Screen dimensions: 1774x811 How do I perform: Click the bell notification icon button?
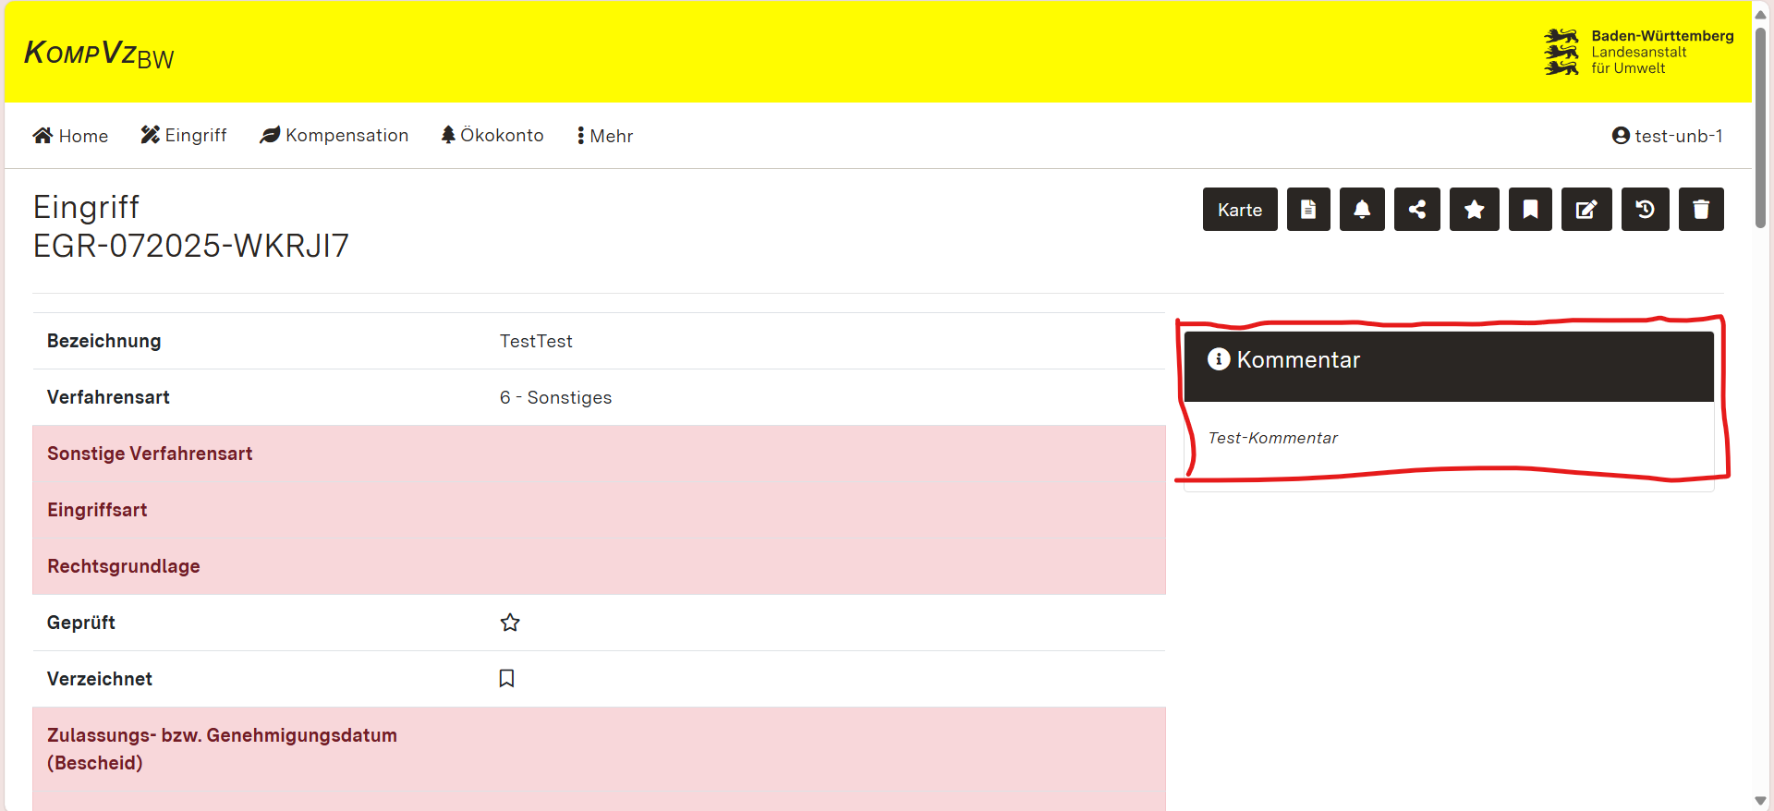(1362, 210)
